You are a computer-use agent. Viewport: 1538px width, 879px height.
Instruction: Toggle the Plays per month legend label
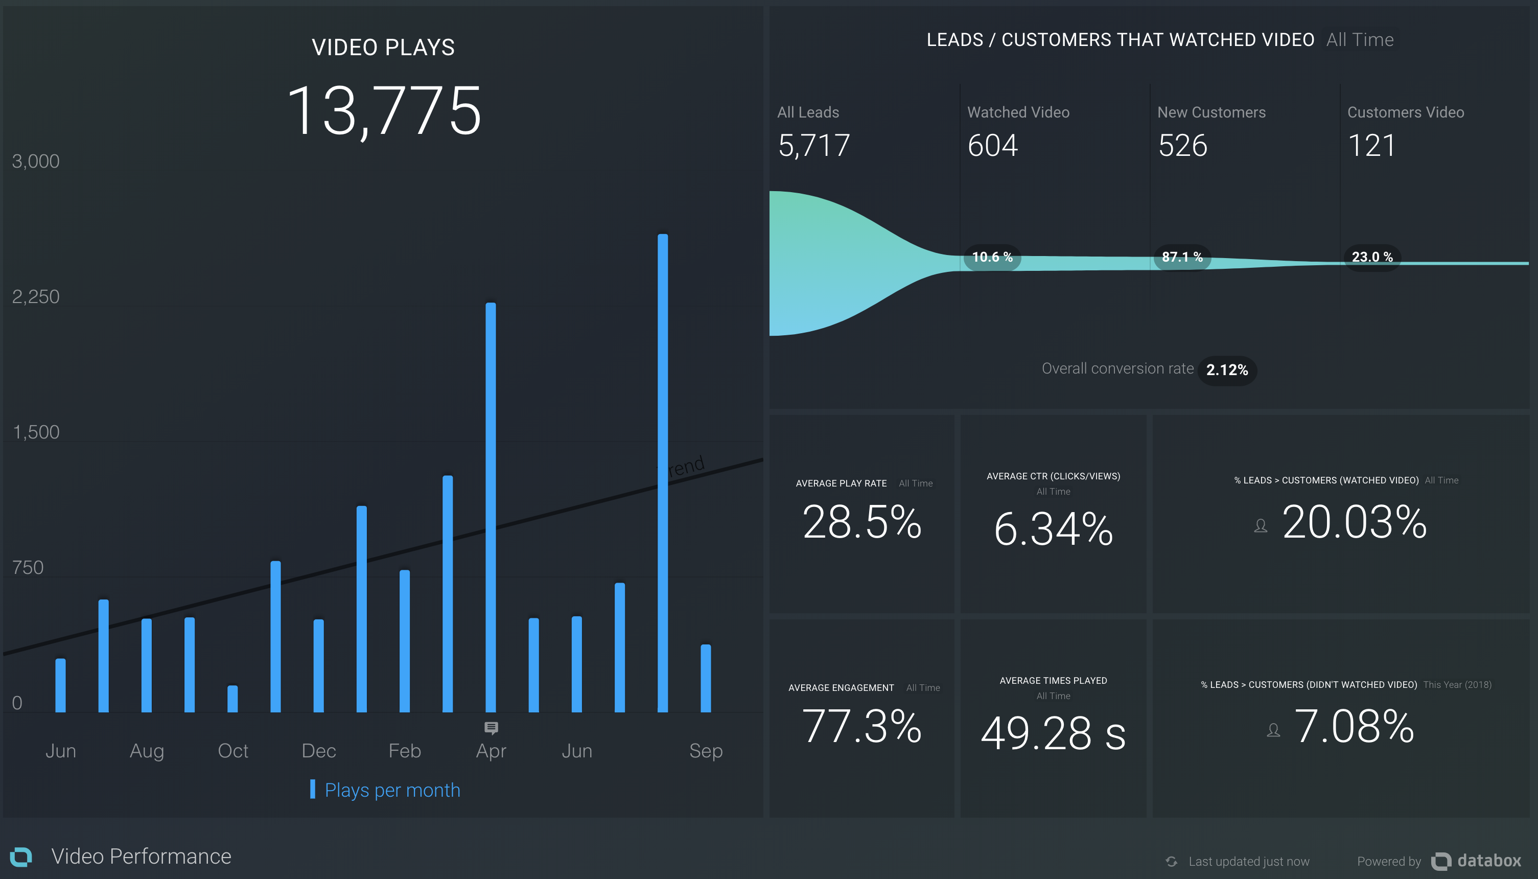click(392, 790)
